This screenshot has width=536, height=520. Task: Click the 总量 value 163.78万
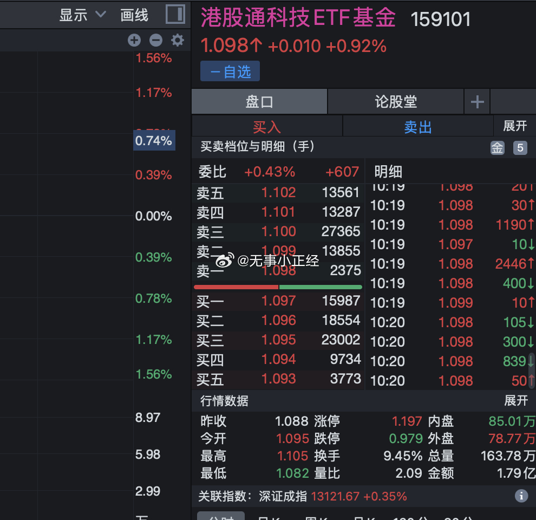click(508, 456)
